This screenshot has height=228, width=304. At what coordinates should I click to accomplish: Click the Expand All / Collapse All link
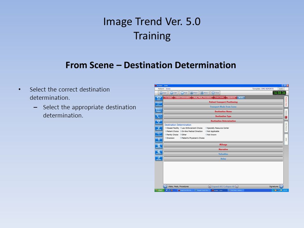pyautogui.click(x=223, y=187)
